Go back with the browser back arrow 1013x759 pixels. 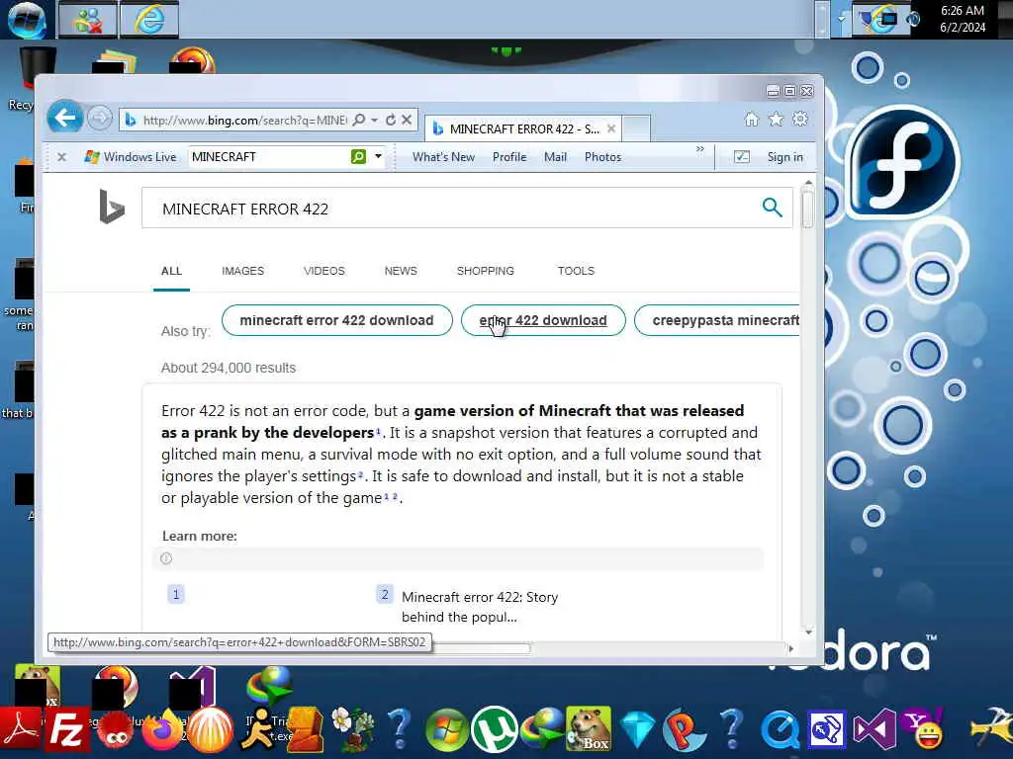coord(64,119)
